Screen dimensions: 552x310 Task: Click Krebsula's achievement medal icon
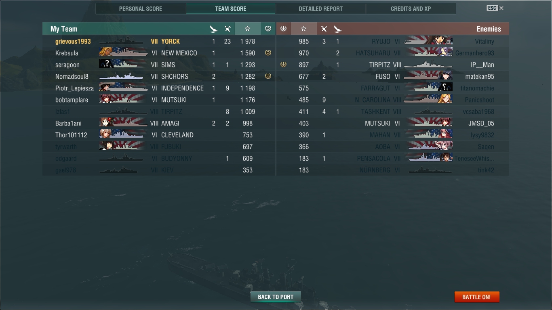268,53
